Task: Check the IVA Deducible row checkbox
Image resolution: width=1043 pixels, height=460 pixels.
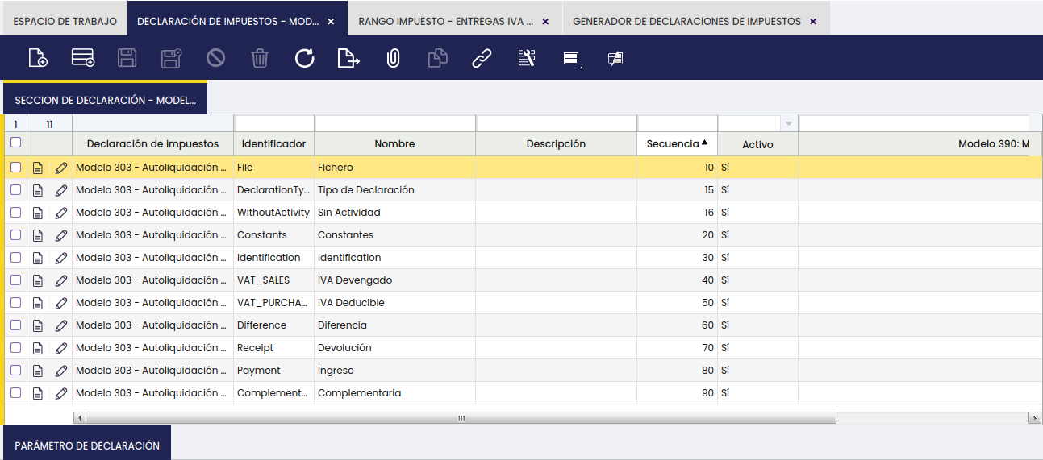Action: 15,302
